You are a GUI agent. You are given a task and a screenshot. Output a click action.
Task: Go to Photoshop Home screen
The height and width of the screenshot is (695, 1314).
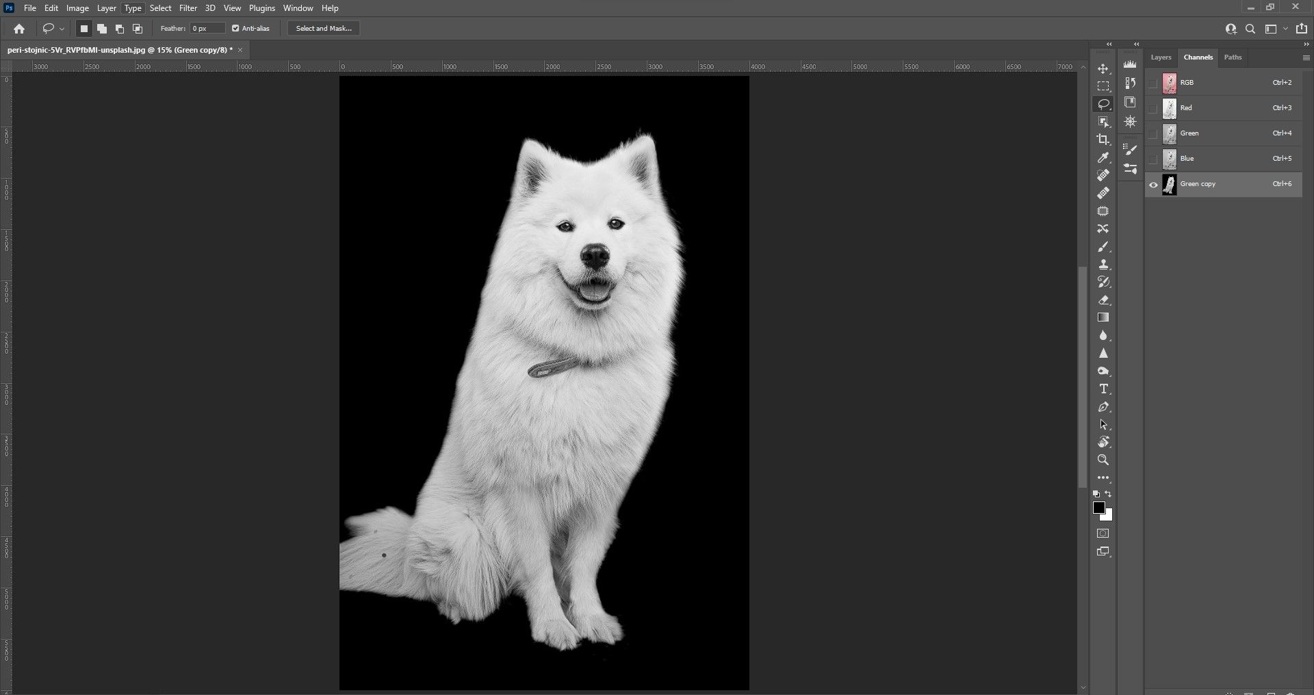point(19,29)
